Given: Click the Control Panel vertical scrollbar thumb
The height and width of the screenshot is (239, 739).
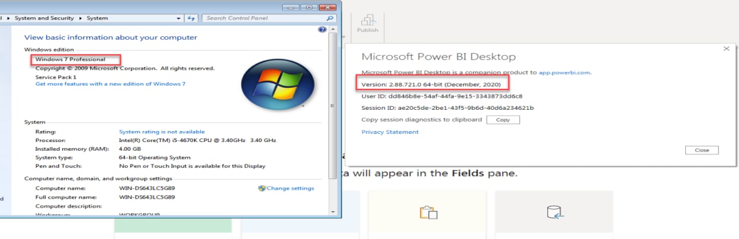Looking at the screenshot, I should tap(331, 105).
